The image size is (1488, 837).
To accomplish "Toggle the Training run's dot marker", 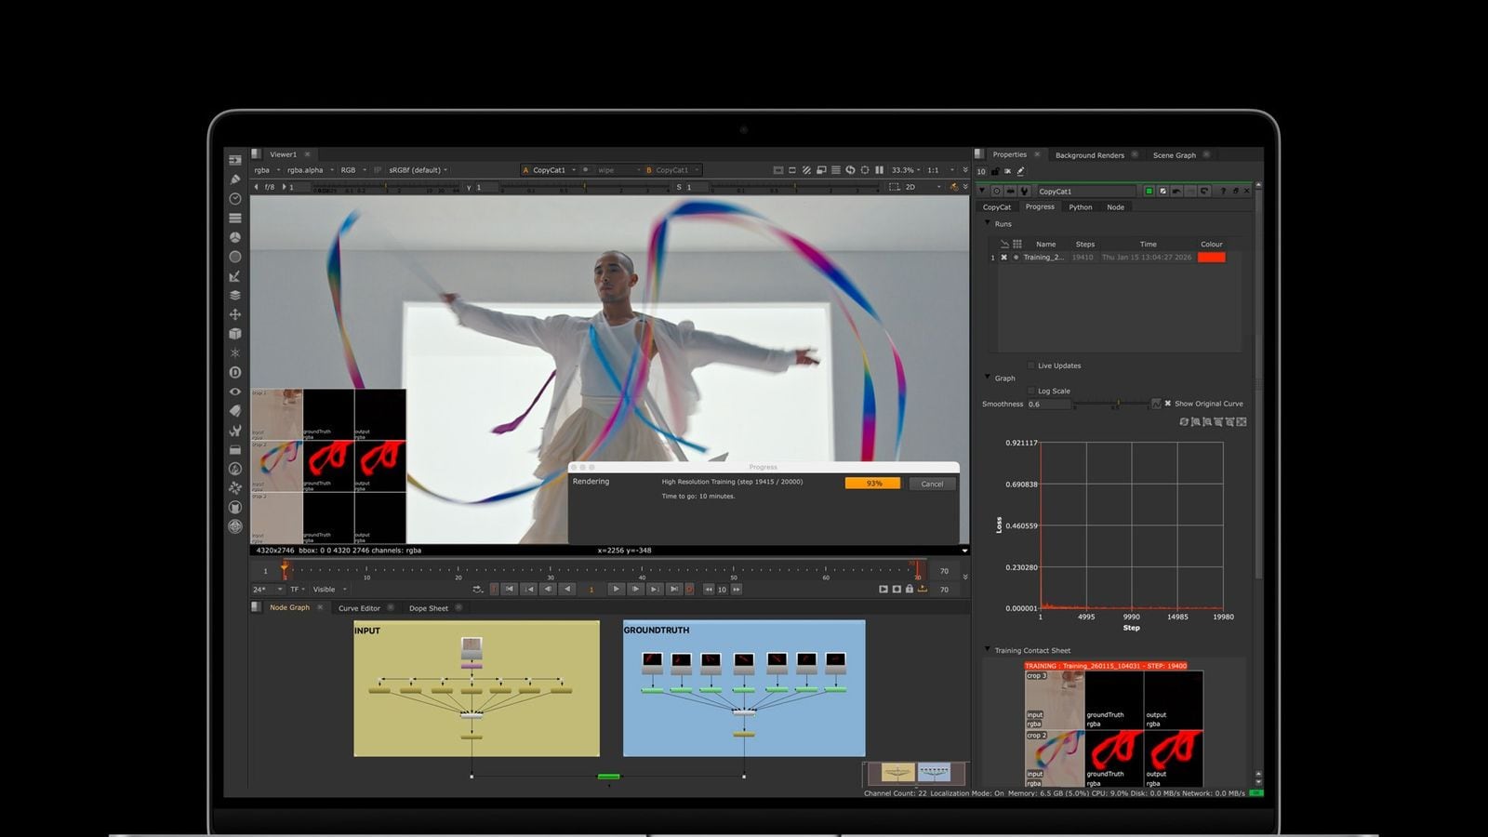I will pyautogui.click(x=1016, y=257).
